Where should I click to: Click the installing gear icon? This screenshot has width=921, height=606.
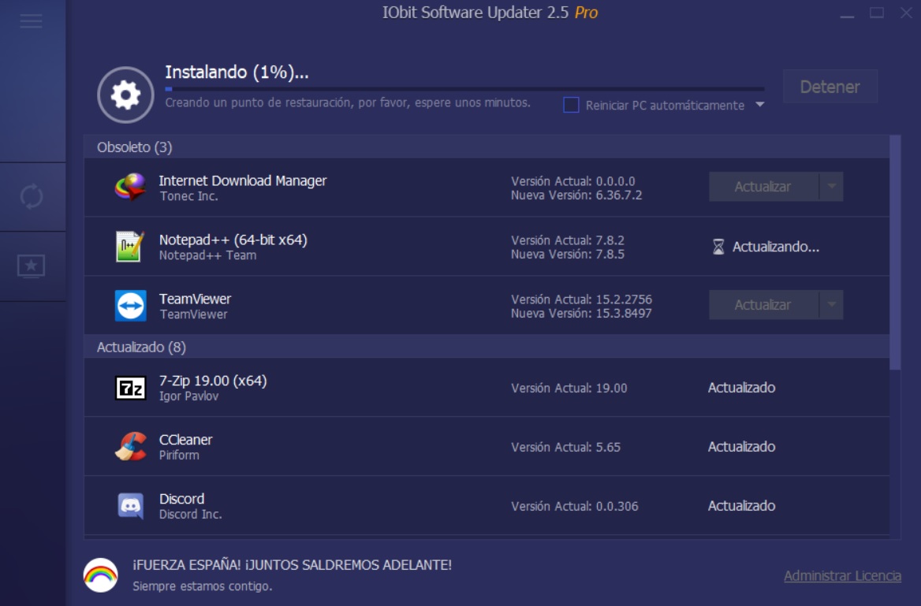tap(125, 95)
